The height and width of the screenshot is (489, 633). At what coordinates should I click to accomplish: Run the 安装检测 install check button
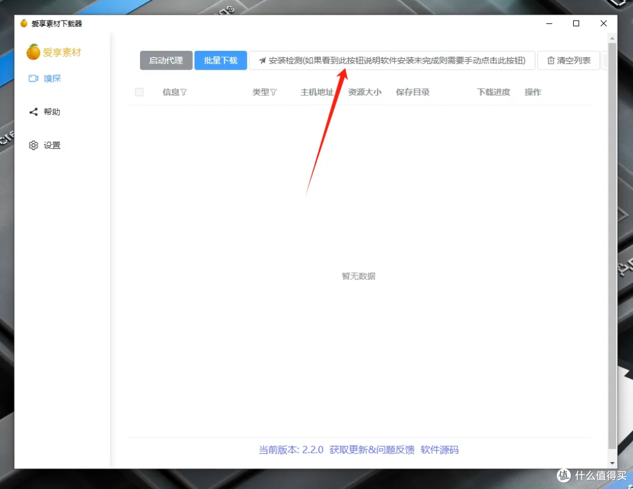(x=392, y=60)
